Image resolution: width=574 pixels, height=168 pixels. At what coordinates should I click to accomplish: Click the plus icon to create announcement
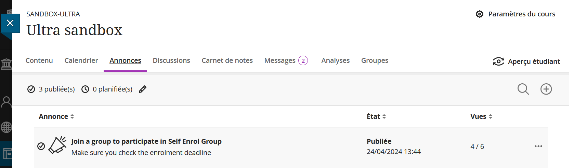[x=546, y=89]
